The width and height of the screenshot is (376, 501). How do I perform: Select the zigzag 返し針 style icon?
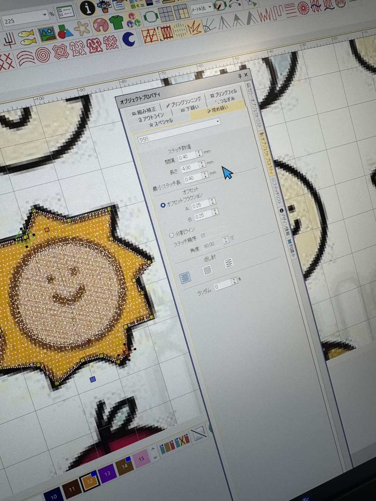pyautogui.click(x=229, y=263)
